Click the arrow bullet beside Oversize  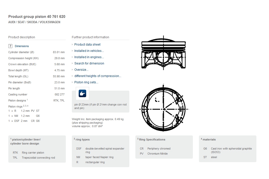pos(72,70)
